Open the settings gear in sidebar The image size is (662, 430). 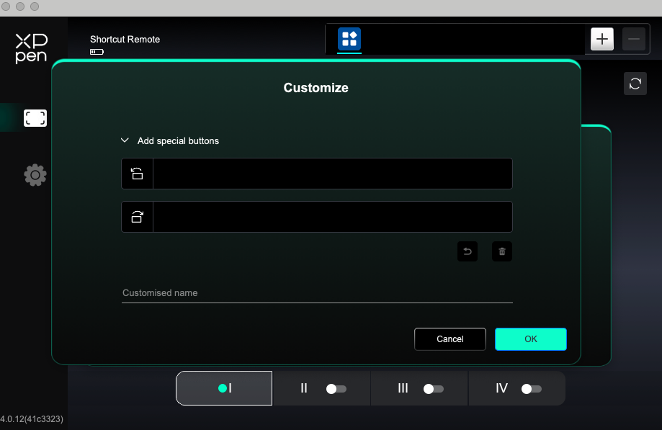(x=35, y=175)
